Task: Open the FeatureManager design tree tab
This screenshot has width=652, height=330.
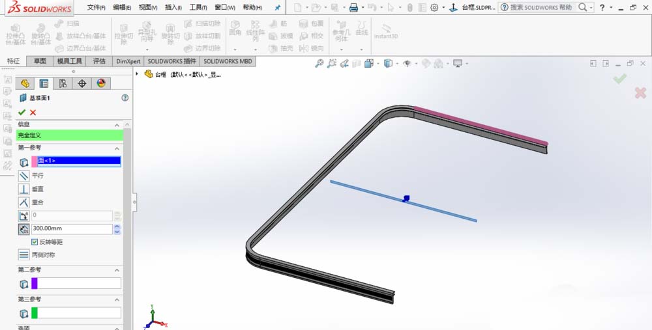Action: (x=25, y=83)
